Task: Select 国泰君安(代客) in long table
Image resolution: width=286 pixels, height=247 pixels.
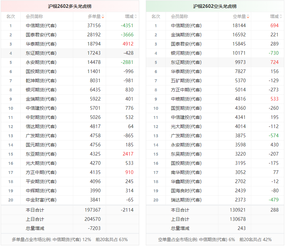Action: tap(41, 35)
